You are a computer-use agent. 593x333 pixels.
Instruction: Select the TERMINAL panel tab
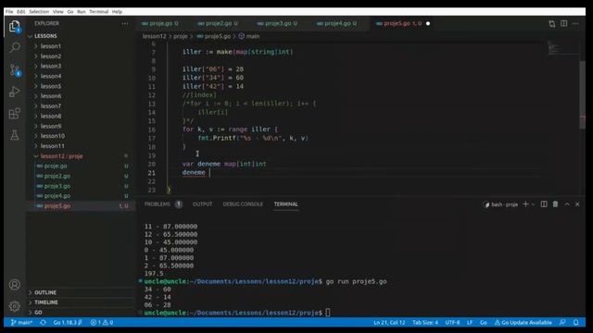[x=286, y=204]
